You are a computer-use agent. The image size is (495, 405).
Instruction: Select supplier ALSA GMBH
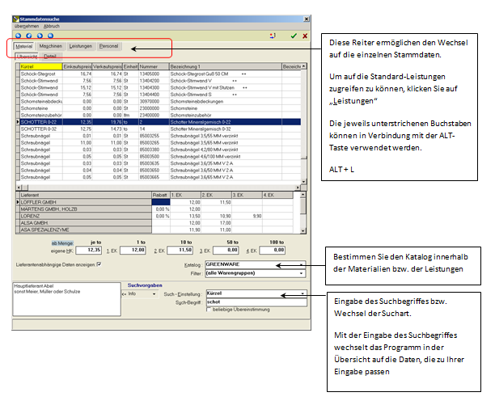[86, 223]
